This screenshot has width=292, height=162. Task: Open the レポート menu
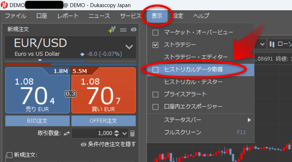(68, 16)
